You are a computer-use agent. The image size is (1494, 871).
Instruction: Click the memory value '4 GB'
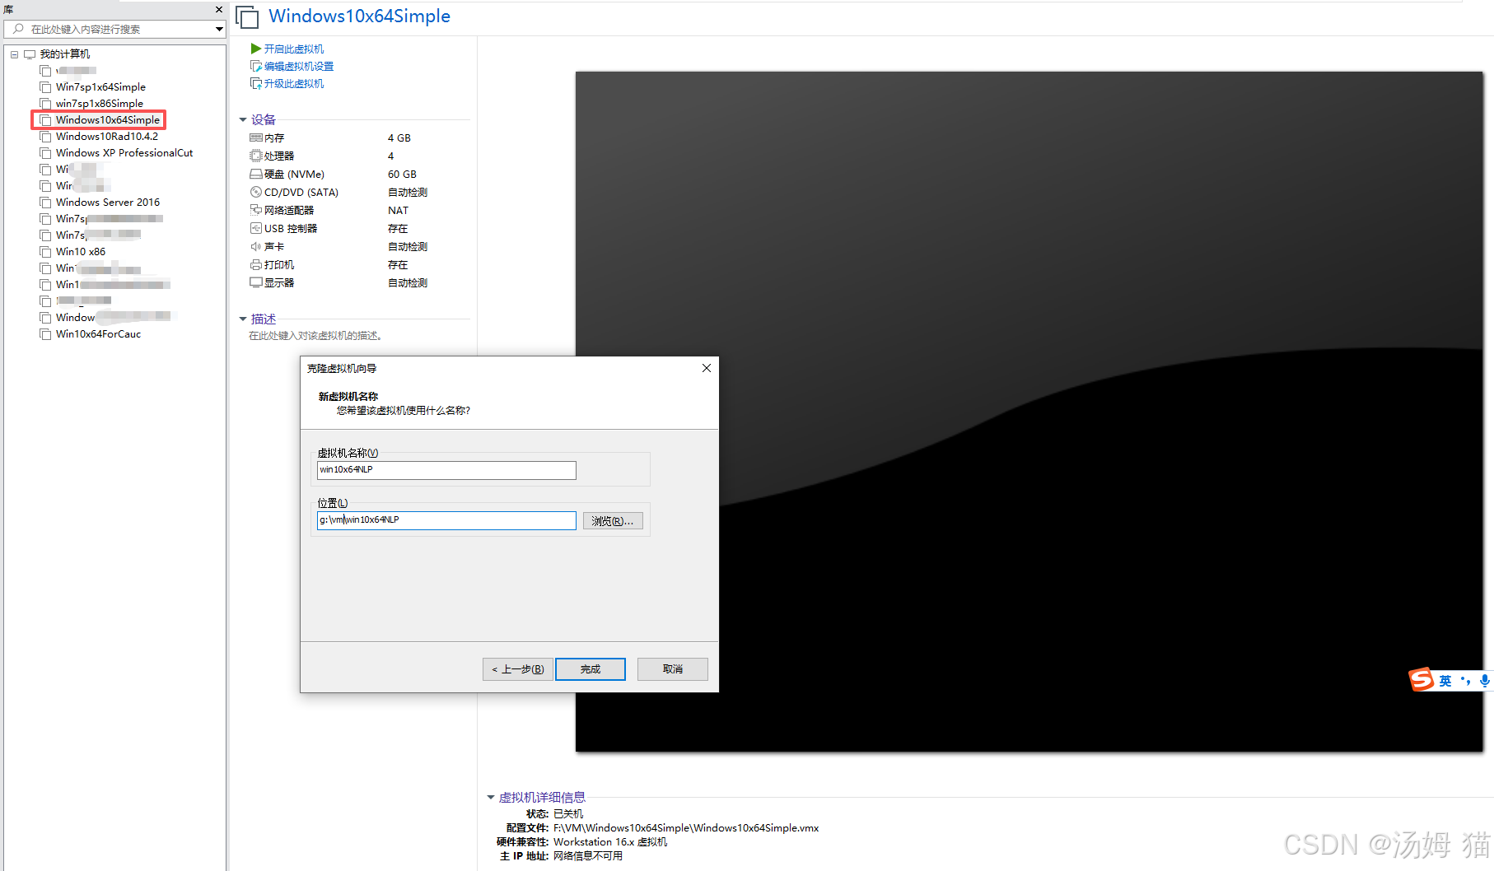coord(399,137)
